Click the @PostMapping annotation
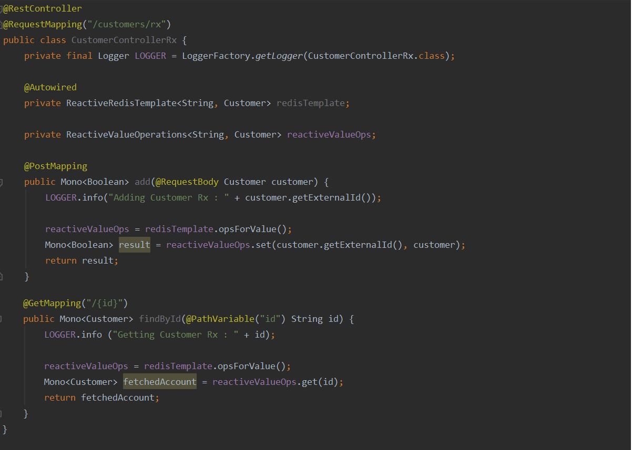 (56, 166)
